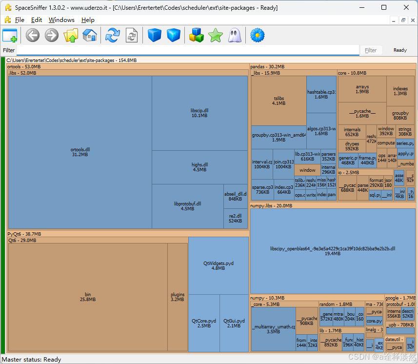
Task: Restore the inner child window
Action: click(403, 20)
